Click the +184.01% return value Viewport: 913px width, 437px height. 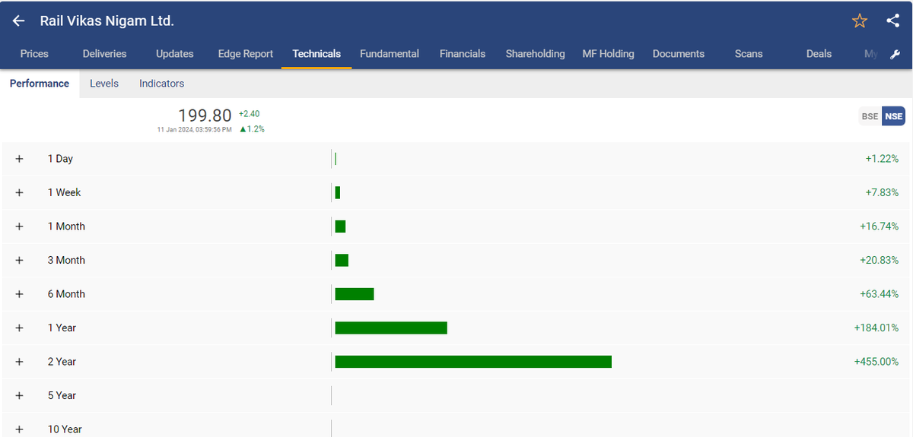pyautogui.click(x=876, y=328)
